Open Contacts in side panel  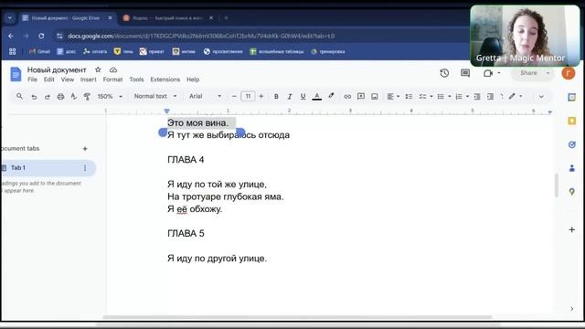(572, 168)
